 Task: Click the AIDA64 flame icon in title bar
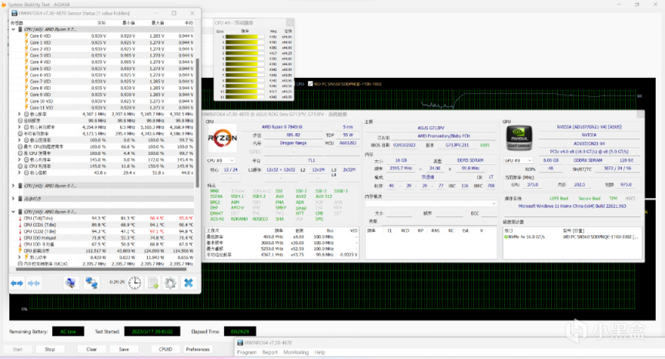click(x=4, y=5)
